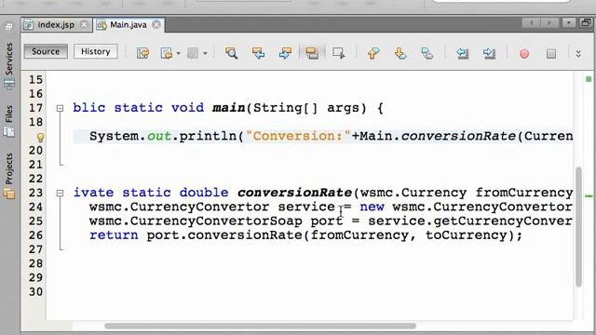This screenshot has height=335, width=596.
Task: Click the word port on line 25
Action: pyautogui.click(x=327, y=221)
